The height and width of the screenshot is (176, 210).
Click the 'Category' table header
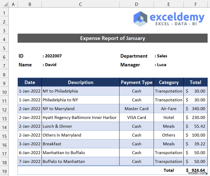tap(169, 82)
